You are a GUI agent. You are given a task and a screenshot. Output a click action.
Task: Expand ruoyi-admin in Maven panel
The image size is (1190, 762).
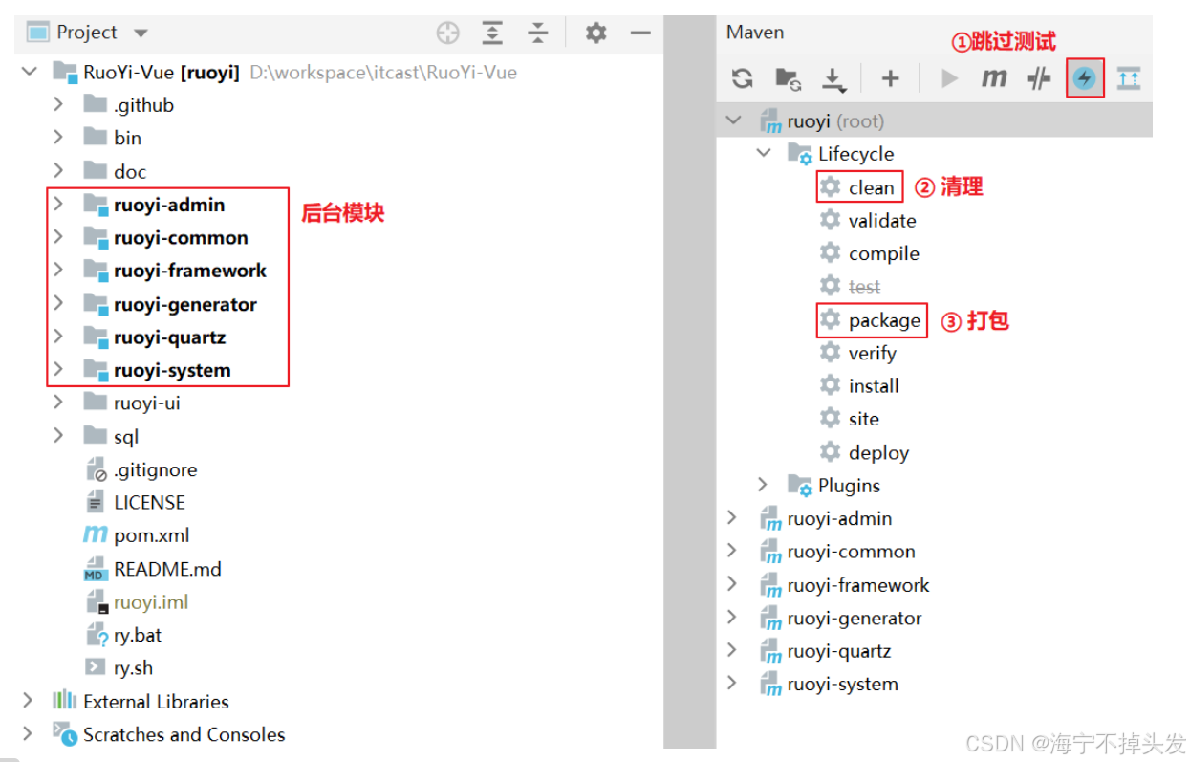point(733,518)
